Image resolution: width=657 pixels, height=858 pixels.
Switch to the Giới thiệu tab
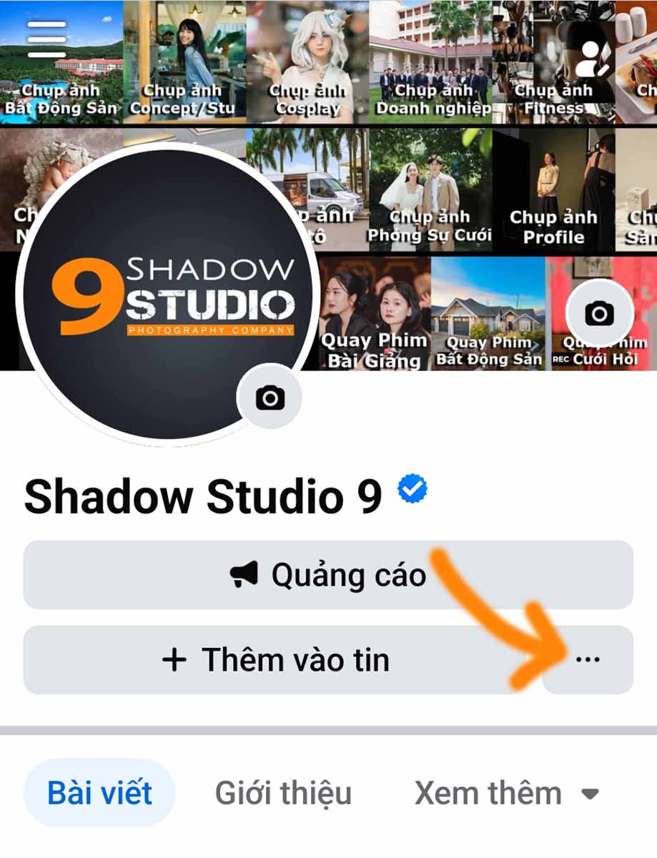pos(283,794)
